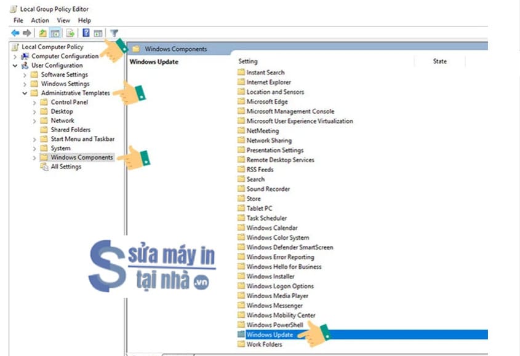The height and width of the screenshot is (356, 520).
Task: Select Windows Mobility Center in the list
Action: pos(281,315)
